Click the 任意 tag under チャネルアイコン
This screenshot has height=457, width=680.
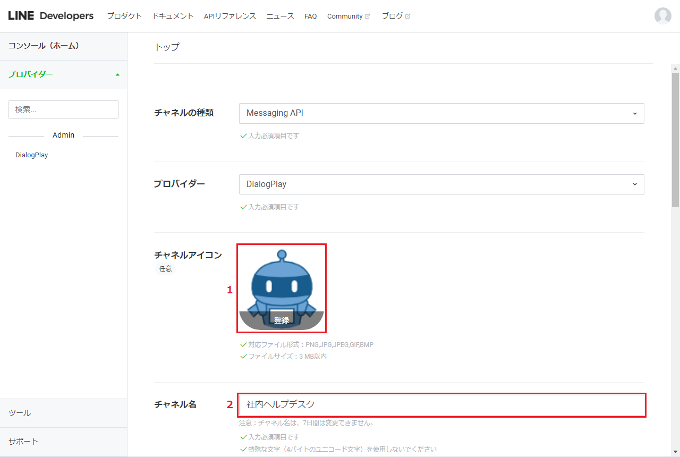[165, 268]
